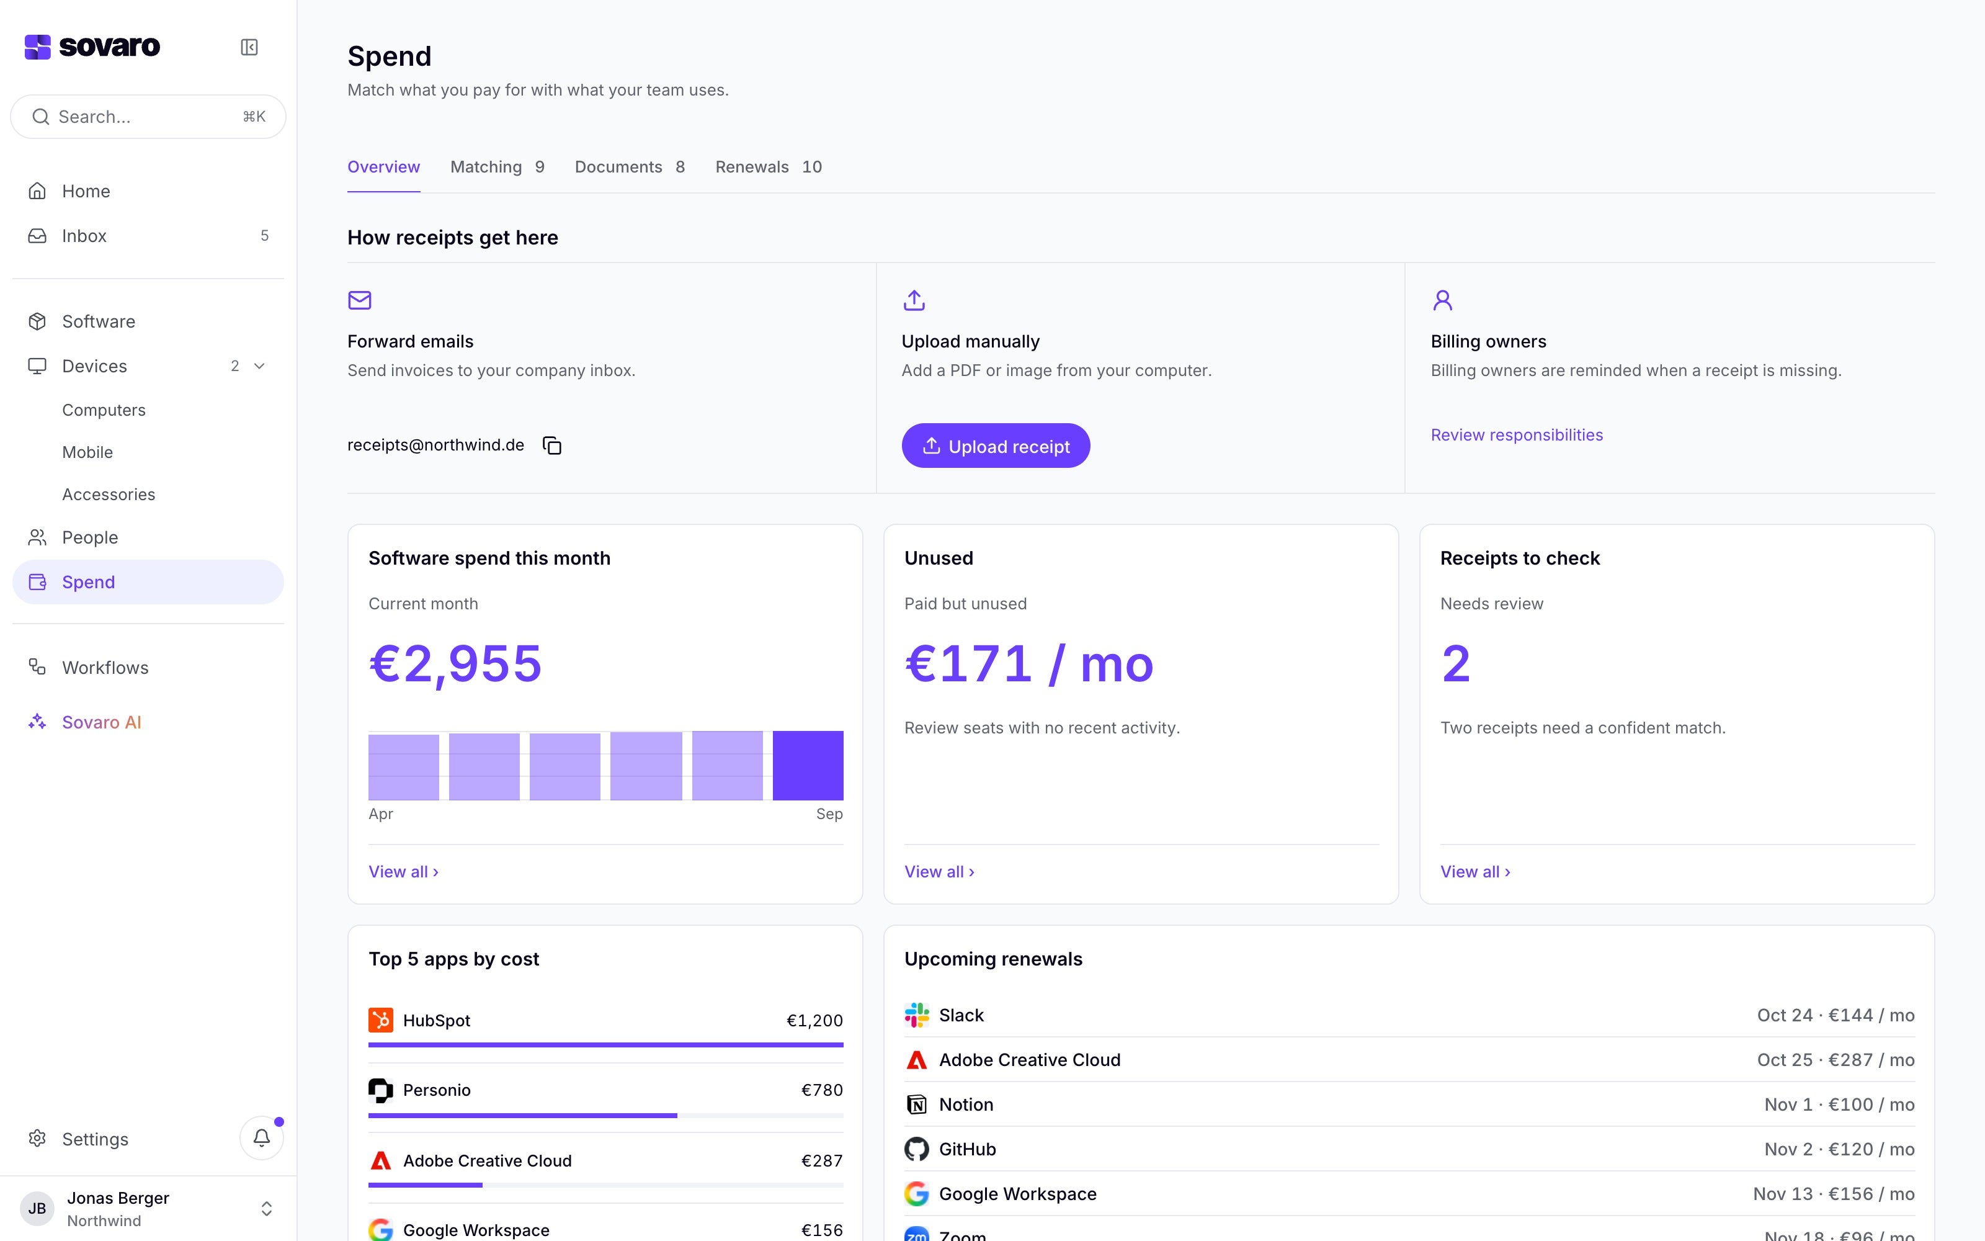
Task: Click the Apr bar in spend chart
Action: (x=404, y=768)
